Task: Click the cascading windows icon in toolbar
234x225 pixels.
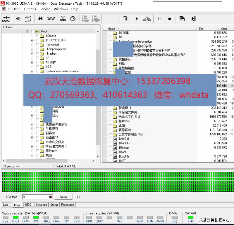Action: tap(182, 19)
